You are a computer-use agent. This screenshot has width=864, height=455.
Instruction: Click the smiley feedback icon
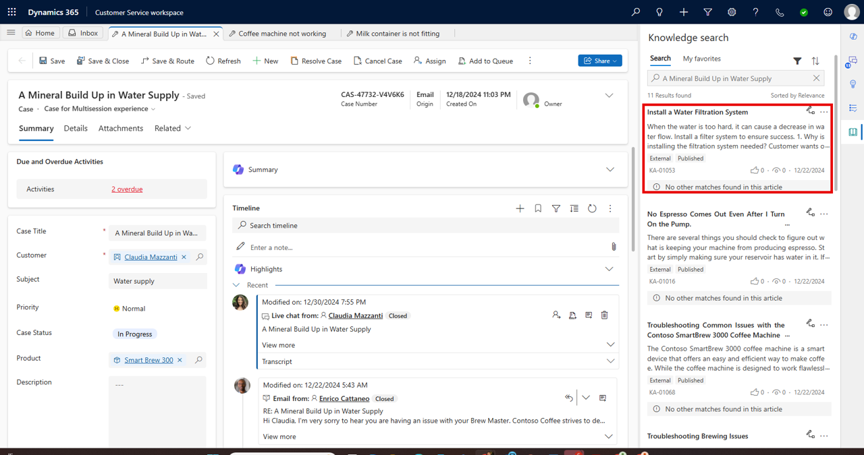click(x=828, y=12)
